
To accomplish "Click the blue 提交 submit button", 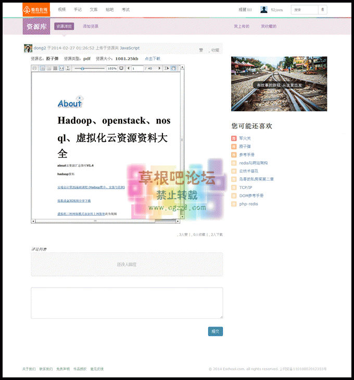I will coord(216,331).
